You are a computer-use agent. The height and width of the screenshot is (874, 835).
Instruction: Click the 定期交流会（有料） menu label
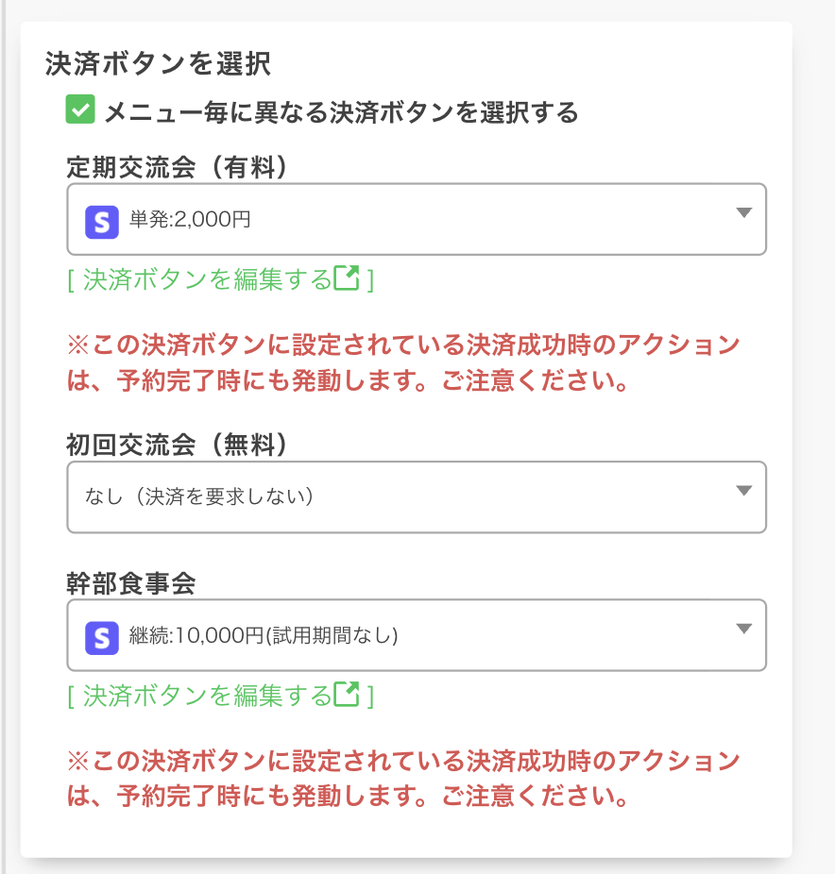click(x=178, y=167)
